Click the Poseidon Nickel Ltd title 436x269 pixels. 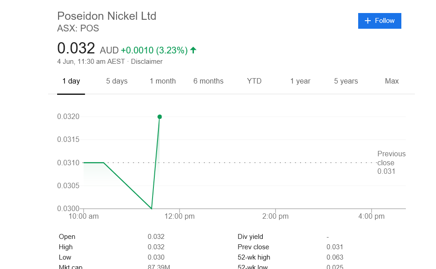click(x=107, y=16)
